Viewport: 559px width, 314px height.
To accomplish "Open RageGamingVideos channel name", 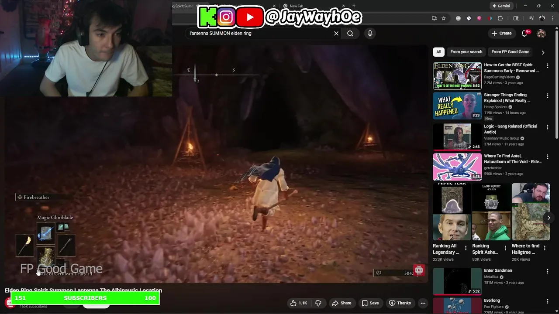I will (x=499, y=77).
